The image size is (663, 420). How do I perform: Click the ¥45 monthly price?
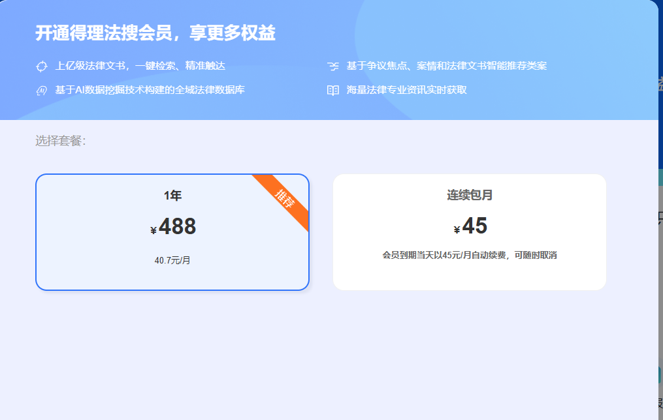(x=470, y=226)
